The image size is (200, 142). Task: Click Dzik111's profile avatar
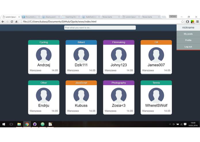(x=81, y=55)
